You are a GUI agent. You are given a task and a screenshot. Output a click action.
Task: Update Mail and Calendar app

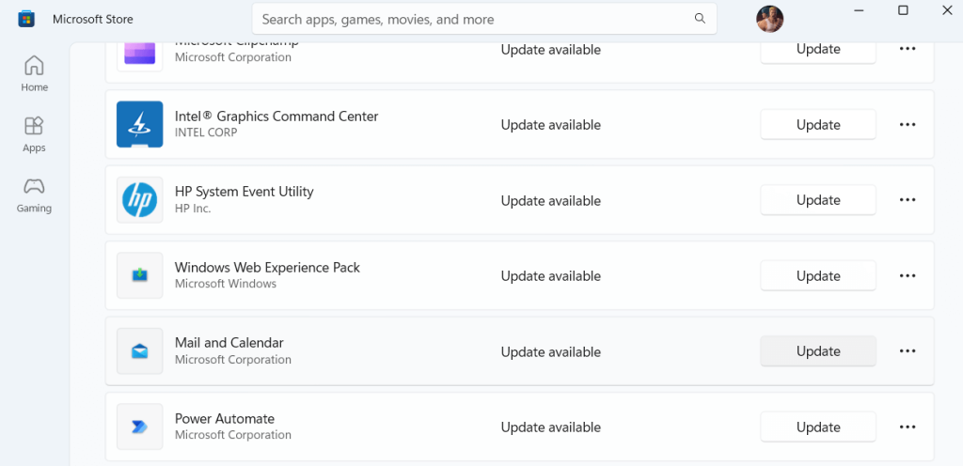coord(818,351)
